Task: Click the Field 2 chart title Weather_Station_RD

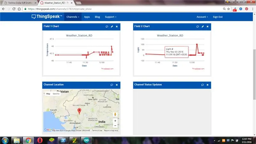Action: coord(170,36)
